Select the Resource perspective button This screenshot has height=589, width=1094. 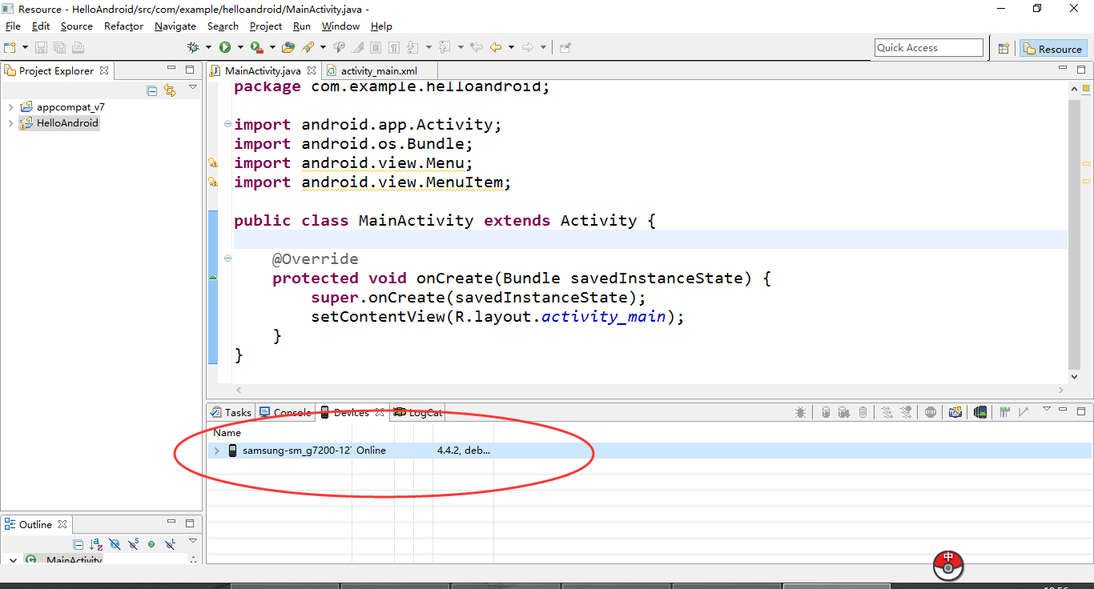pyautogui.click(x=1053, y=49)
